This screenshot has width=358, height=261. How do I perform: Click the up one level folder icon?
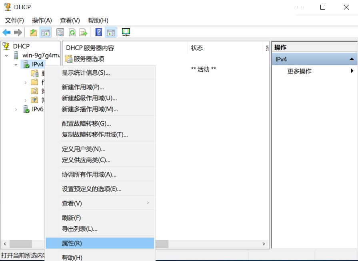tap(34, 32)
